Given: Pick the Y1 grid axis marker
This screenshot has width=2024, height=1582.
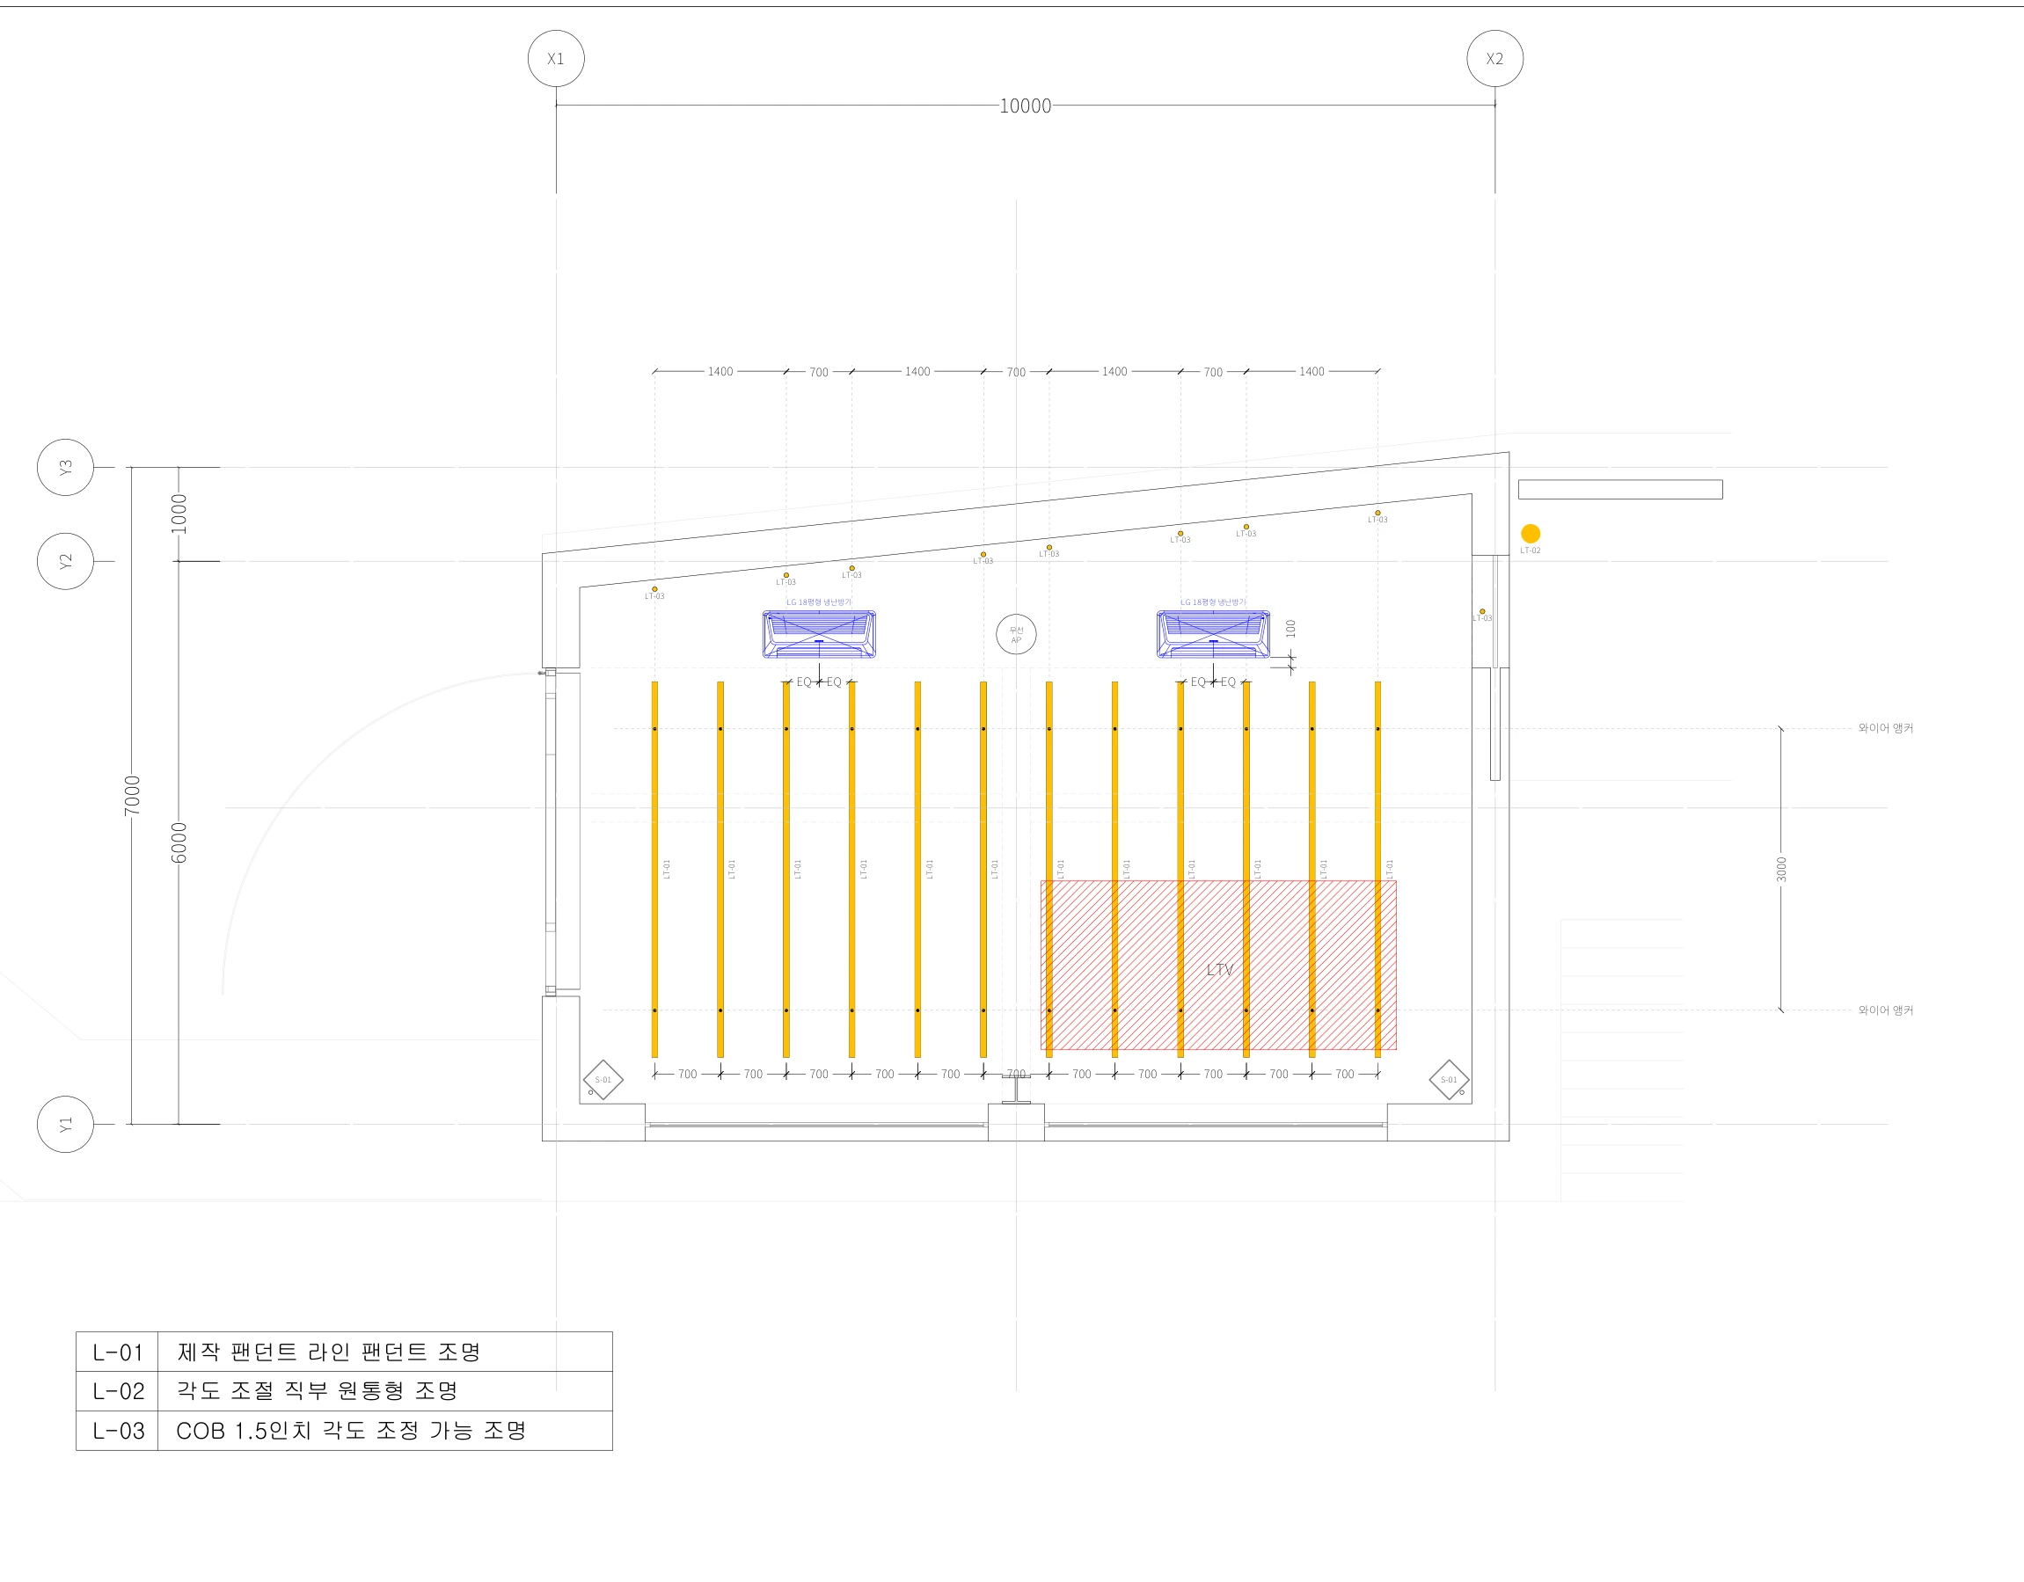Looking at the screenshot, I should point(65,1125).
